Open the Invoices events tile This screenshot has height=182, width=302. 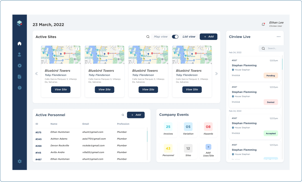168,129
